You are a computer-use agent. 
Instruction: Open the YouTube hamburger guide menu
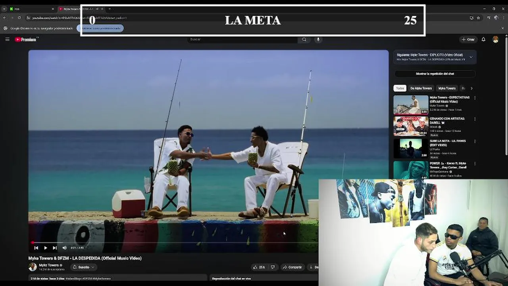tap(7, 39)
